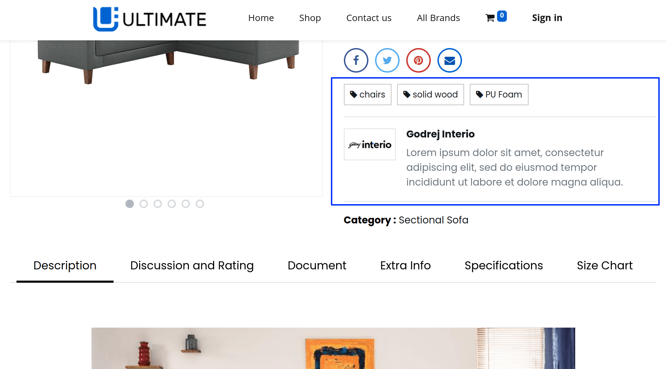Select the third carousel image dot
The height and width of the screenshot is (369, 666).
coord(158,204)
